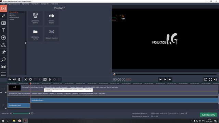This screenshot has height=123, width=219.
Task: Click the zoom in timeline icon
Action: [32, 113]
